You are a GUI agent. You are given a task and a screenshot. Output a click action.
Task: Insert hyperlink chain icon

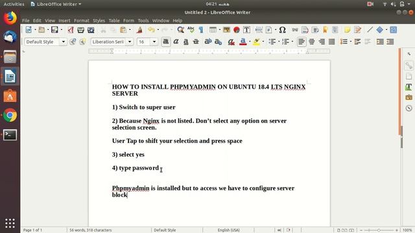tap(295, 30)
